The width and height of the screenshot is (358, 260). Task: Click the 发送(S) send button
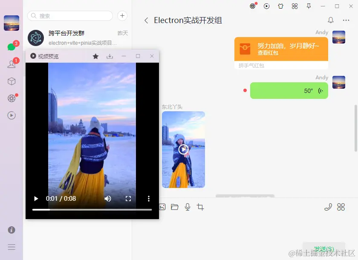coord(324,248)
